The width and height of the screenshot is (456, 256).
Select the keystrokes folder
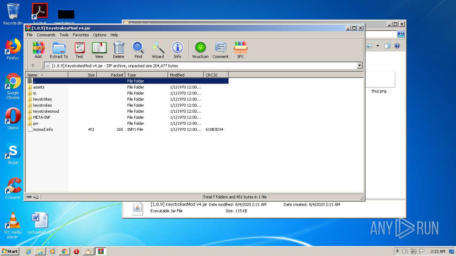[x=127, y=105]
